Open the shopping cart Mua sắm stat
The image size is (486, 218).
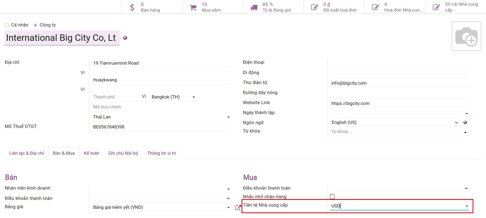193,7
